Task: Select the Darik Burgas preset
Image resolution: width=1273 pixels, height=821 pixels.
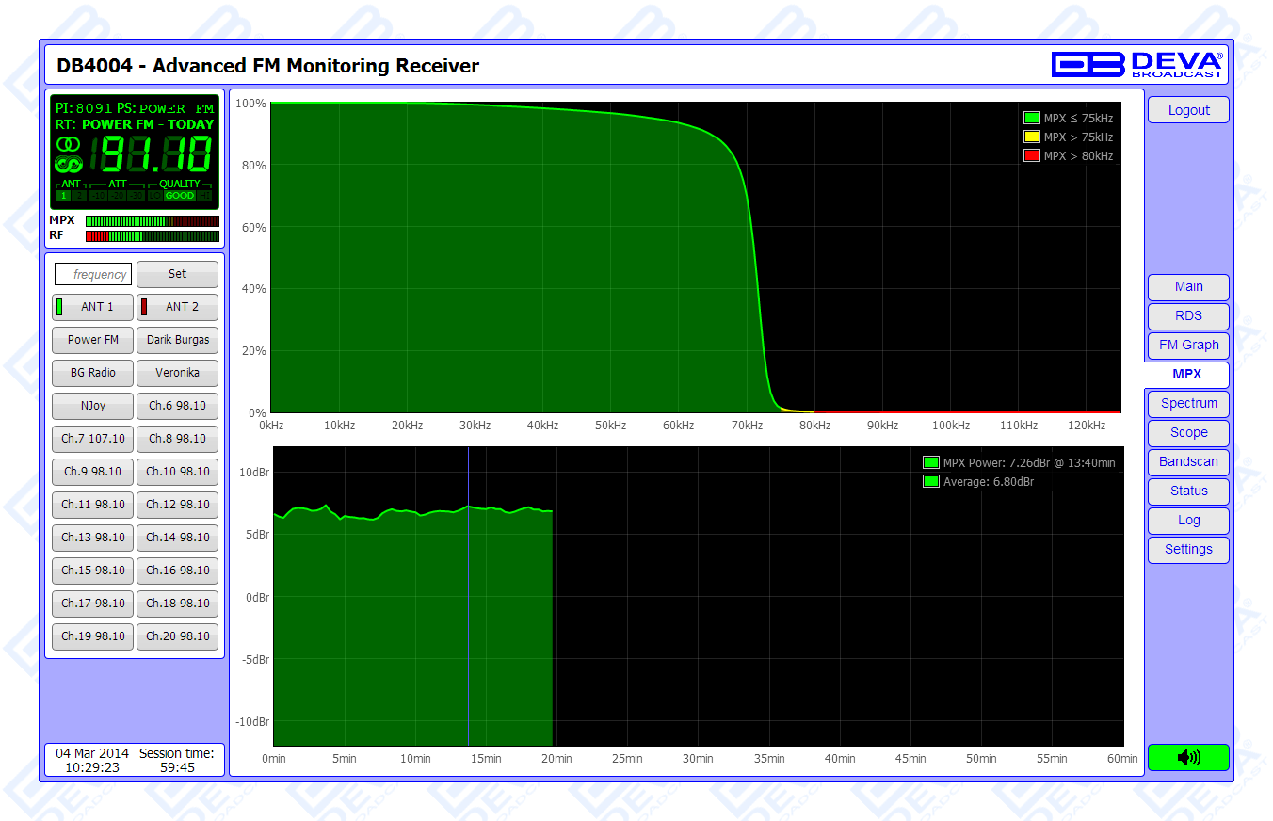Action: [177, 340]
